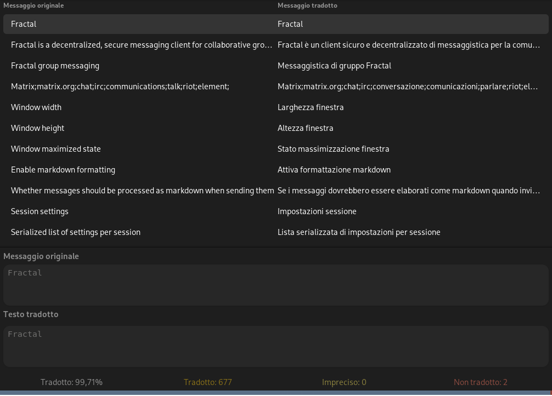Click inside the 'Testo tradotto' text field

275,346
